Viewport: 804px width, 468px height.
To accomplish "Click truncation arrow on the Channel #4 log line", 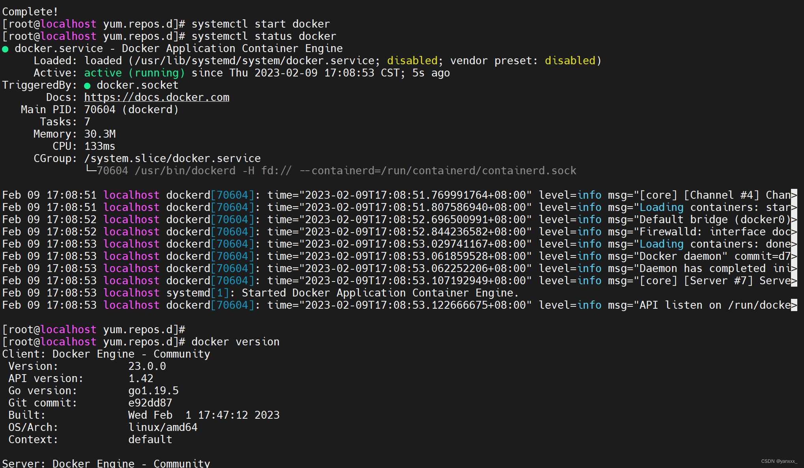I will click(x=794, y=195).
